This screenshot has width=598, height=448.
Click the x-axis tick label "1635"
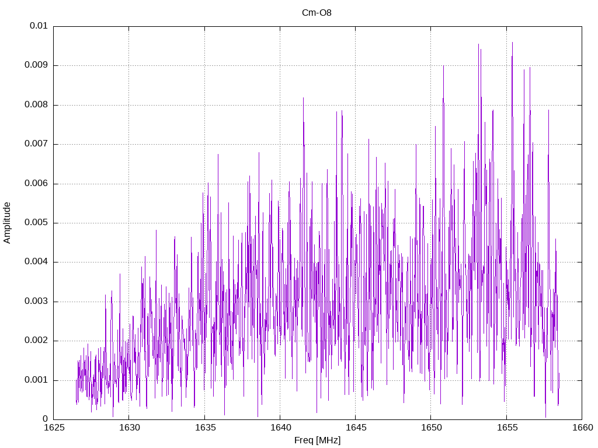pyautogui.click(x=205, y=428)
